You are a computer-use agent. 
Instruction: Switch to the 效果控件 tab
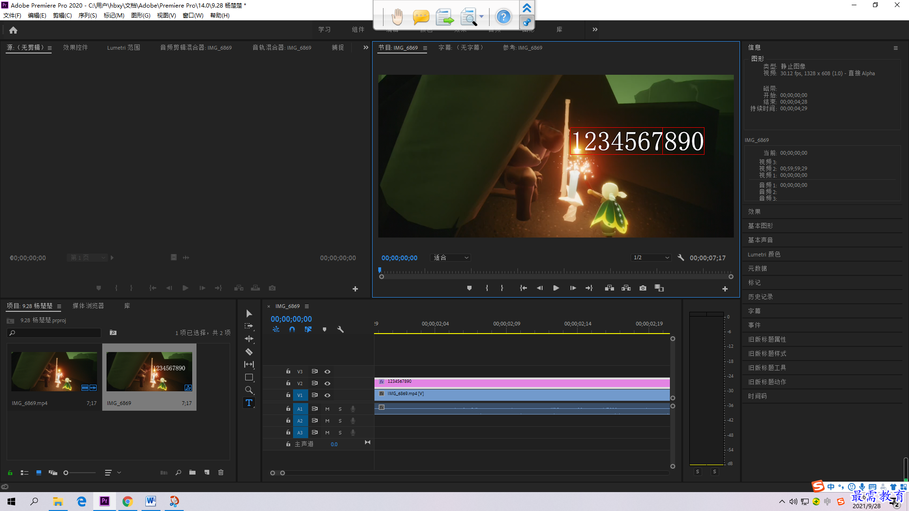click(76, 48)
